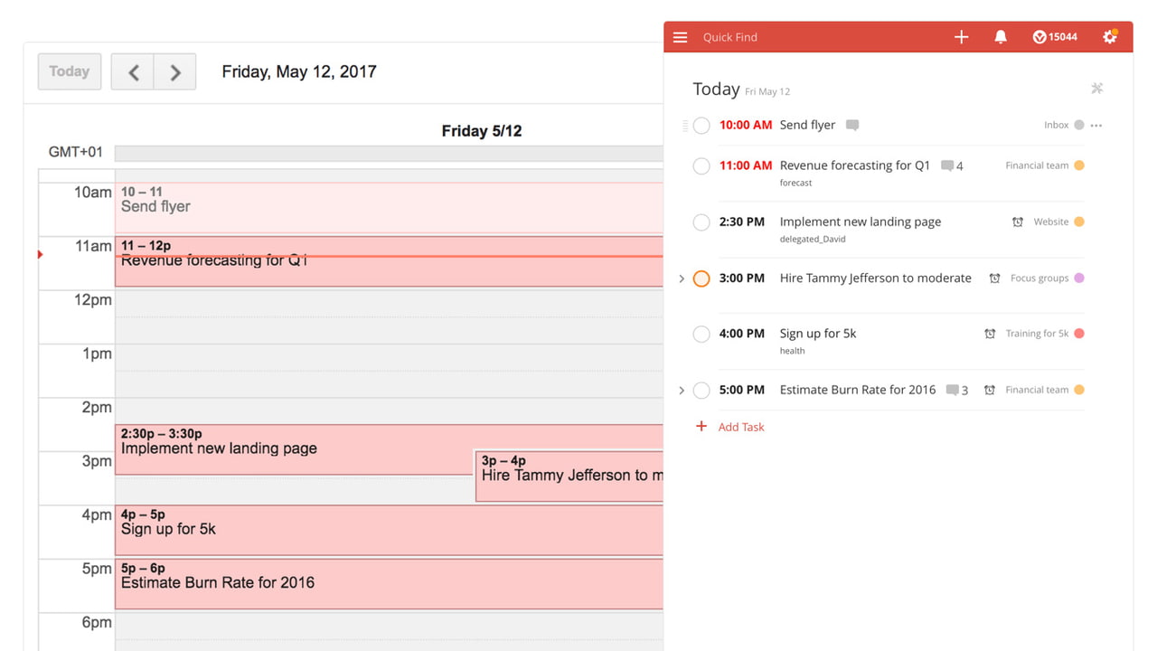Expand subtasks of Hire Tammy Jefferson
The width and height of the screenshot is (1157, 651).
[x=682, y=278]
